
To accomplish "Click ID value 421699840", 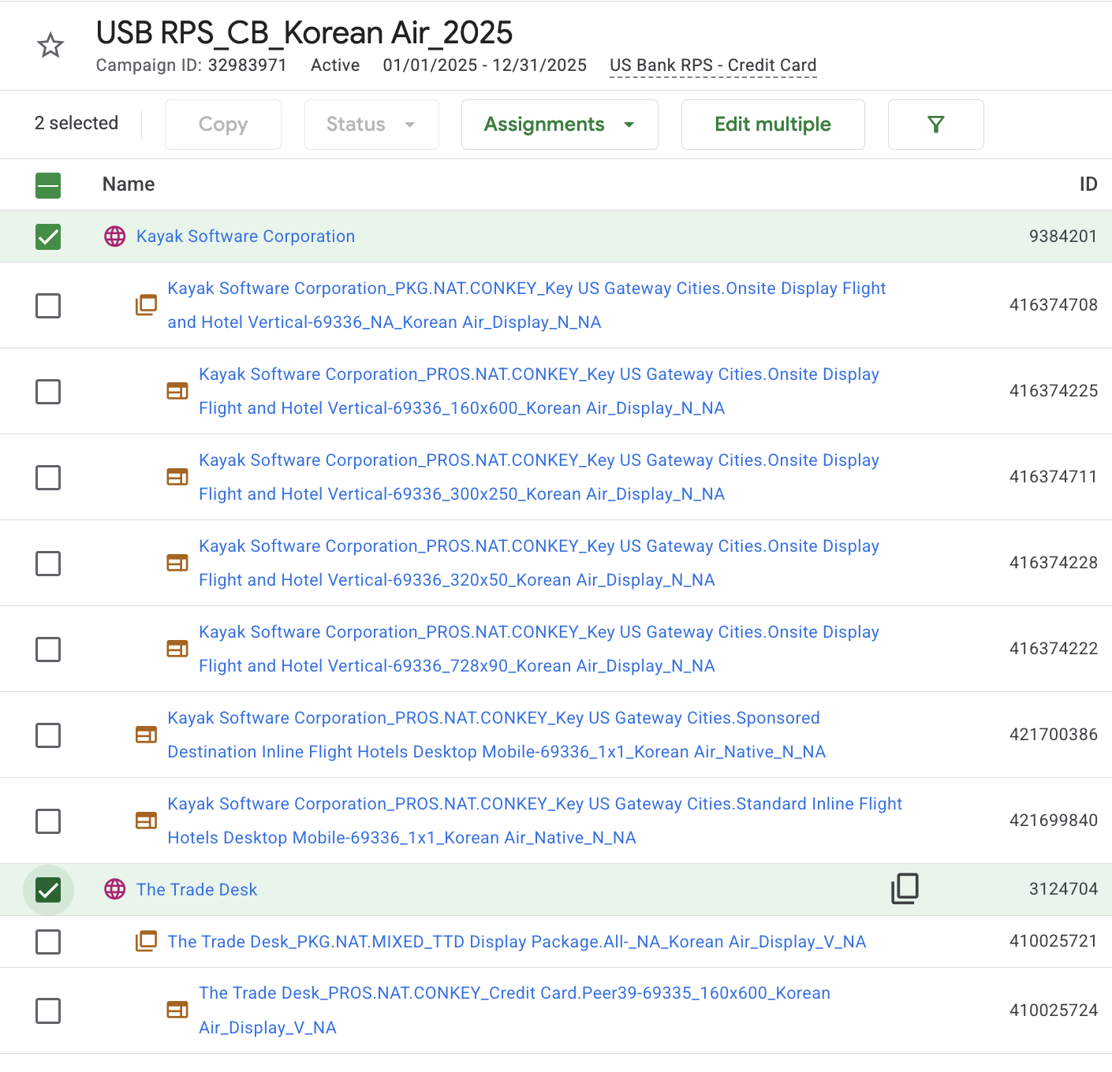I will point(1054,821).
